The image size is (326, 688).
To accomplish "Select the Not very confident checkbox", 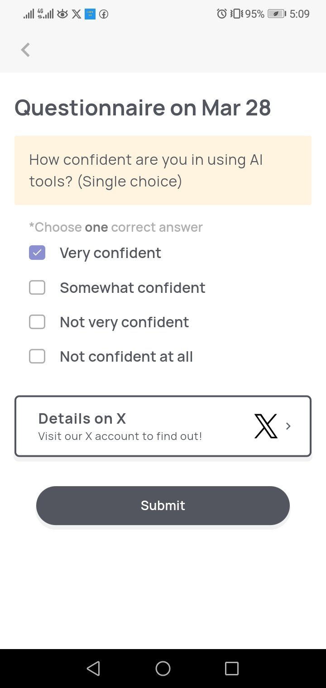I will click(37, 322).
